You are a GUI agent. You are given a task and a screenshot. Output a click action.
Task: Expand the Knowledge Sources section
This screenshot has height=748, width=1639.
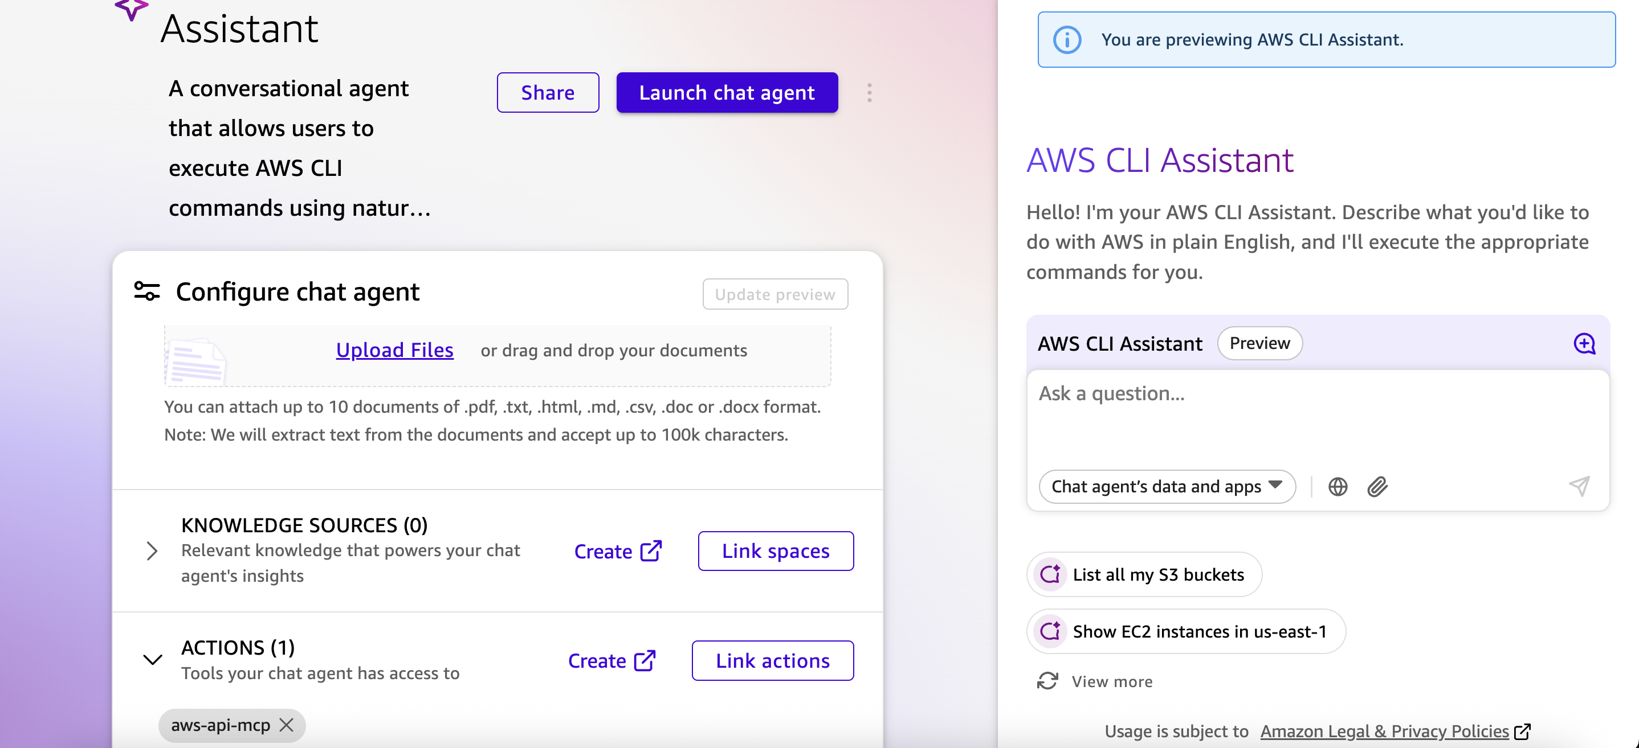click(152, 550)
